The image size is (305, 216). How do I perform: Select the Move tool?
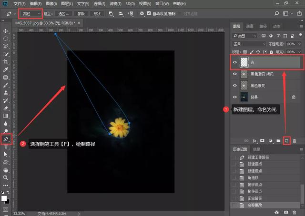(5, 31)
